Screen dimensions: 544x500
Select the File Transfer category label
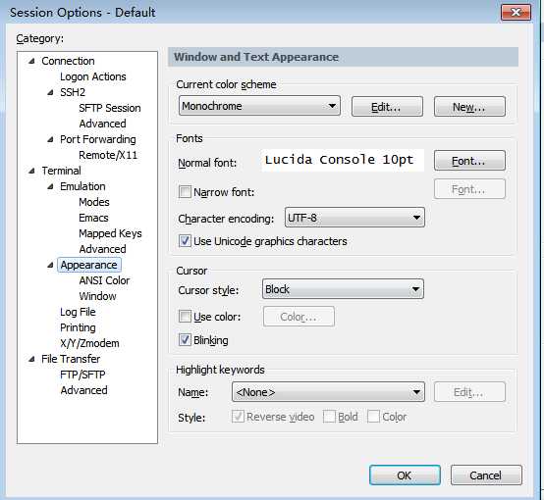71,359
